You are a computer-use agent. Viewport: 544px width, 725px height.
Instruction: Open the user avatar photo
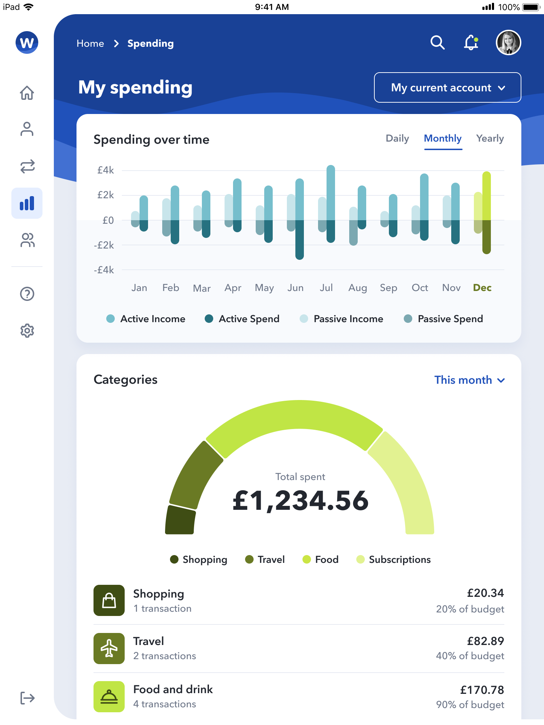pos(508,42)
